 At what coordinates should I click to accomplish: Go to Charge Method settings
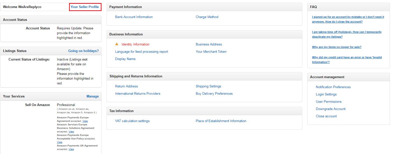tap(207, 17)
